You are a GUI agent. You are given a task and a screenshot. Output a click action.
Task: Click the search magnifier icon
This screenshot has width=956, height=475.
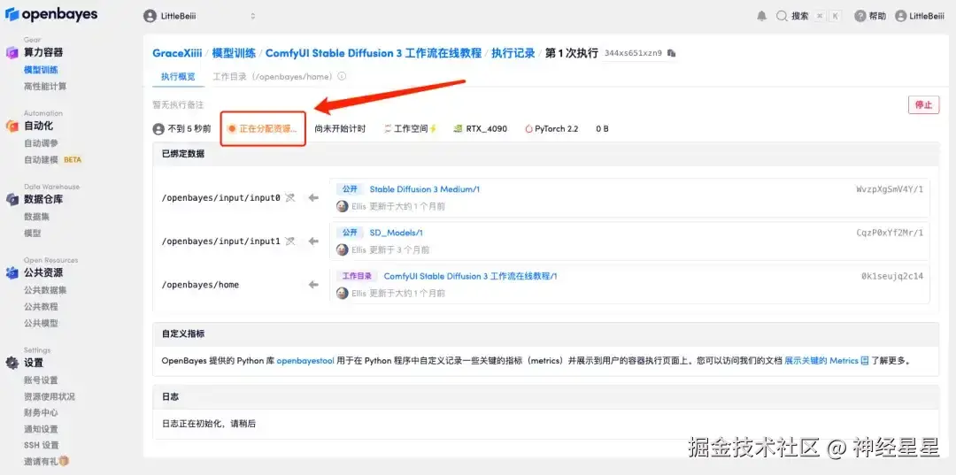(782, 17)
